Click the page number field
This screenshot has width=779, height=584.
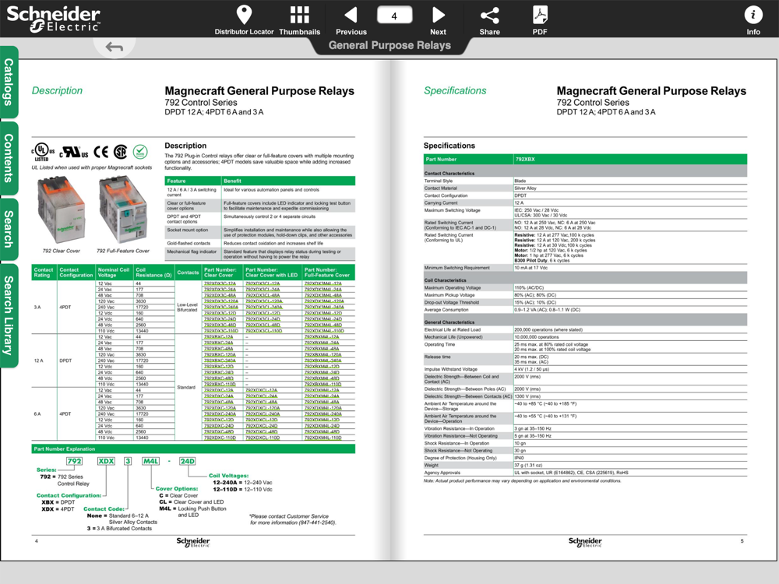pyautogui.click(x=394, y=16)
